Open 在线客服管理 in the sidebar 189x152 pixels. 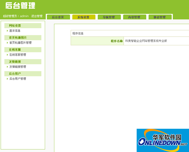pos(18,55)
